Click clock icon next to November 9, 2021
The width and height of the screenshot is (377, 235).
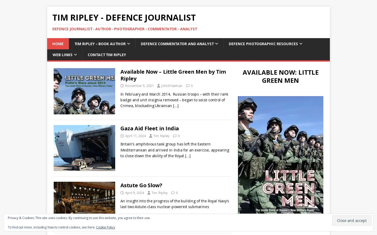click(122, 86)
